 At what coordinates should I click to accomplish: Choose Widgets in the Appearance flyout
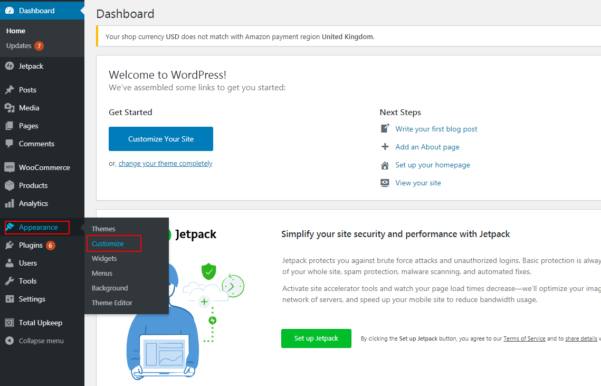(x=104, y=258)
